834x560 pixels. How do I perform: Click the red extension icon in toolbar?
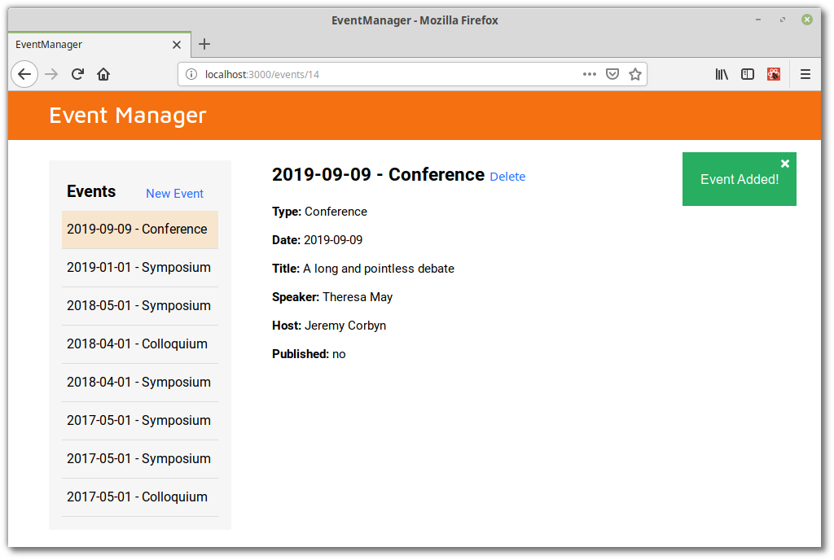[774, 74]
